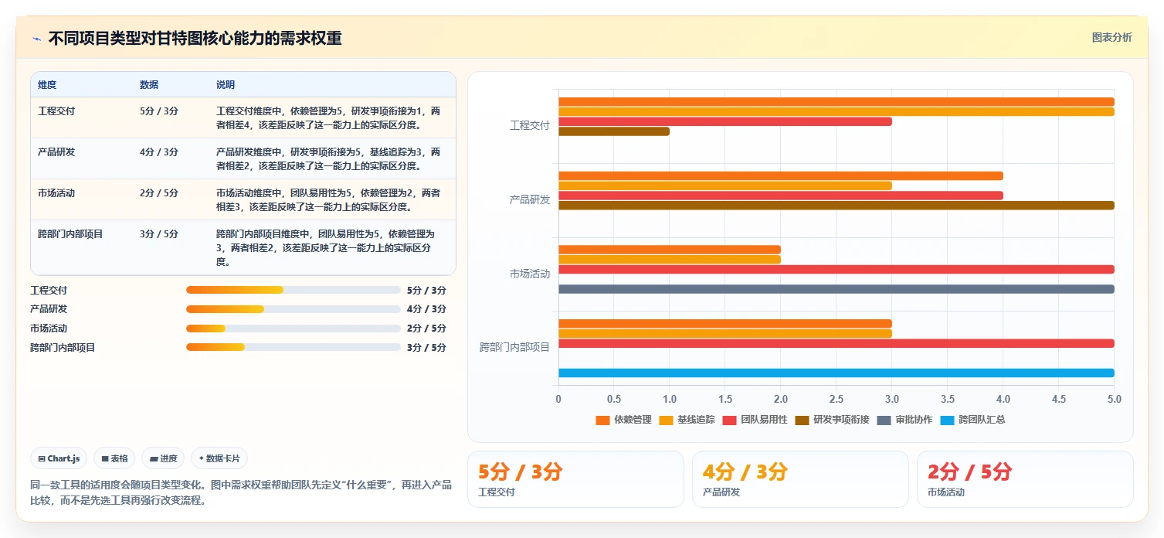Click the 维度 column header
The image size is (1164, 538).
[47, 85]
